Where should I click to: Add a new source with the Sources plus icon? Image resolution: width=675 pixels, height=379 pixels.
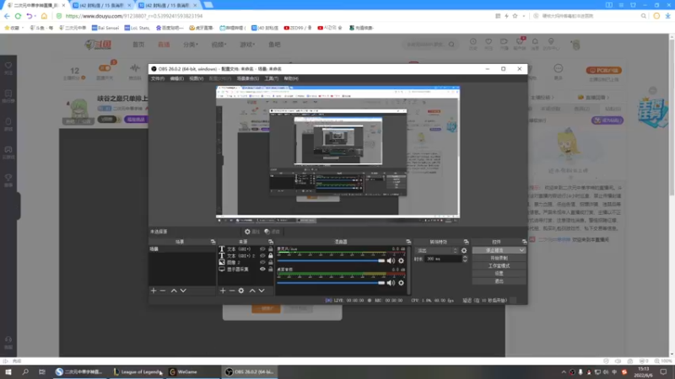223,291
